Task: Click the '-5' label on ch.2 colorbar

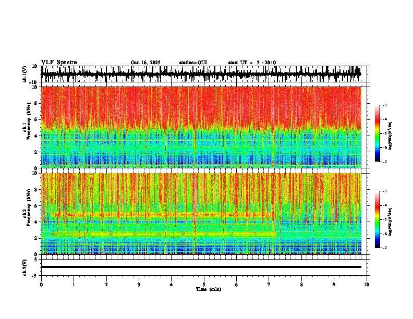Action: coord(384,219)
